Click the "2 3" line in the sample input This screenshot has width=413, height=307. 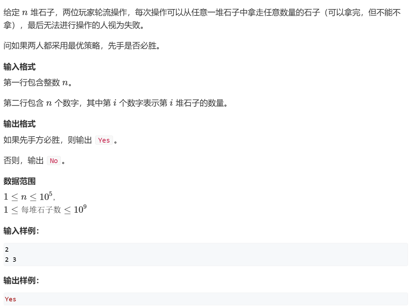[x=11, y=259]
